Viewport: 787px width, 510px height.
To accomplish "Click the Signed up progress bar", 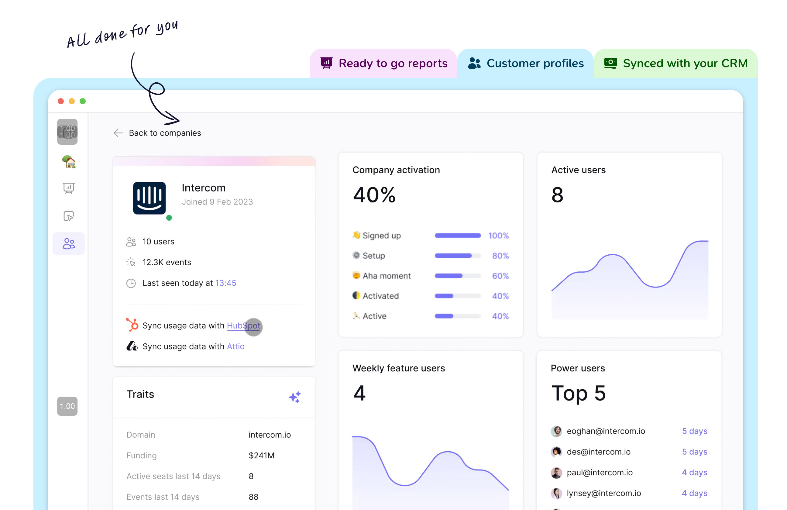I will pos(458,236).
